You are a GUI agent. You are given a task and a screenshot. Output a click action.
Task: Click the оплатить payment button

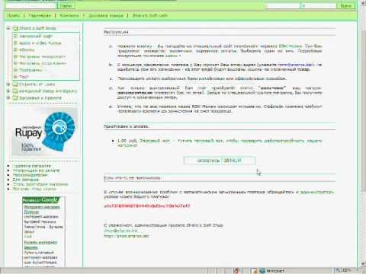point(220,161)
